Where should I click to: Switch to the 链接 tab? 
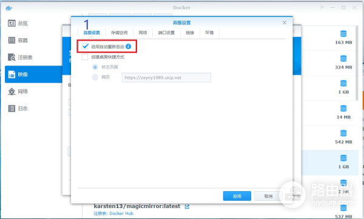[x=190, y=33]
